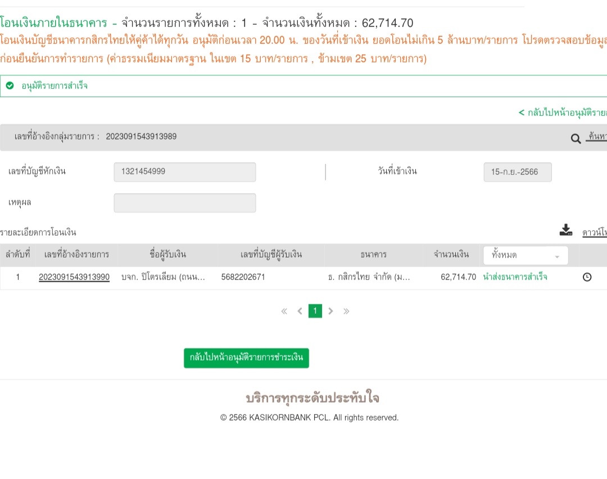Click the ดาวน์โหลด download link

[x=594, y=232]
